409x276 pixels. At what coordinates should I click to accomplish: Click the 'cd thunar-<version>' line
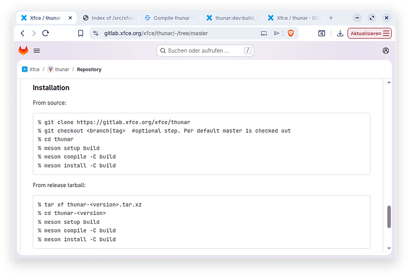point(72,213)
